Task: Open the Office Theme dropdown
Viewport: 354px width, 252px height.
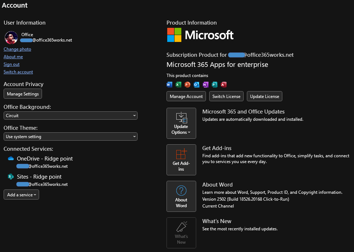Action: pyautogui.click(x=71, y=137)
